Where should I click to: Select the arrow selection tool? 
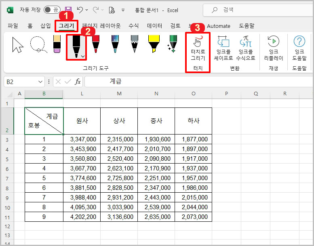(x=18, y=45)
